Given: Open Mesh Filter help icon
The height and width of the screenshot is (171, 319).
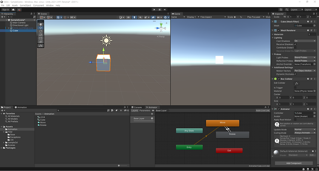Looking at the screenshot, I should pos(308,22).
